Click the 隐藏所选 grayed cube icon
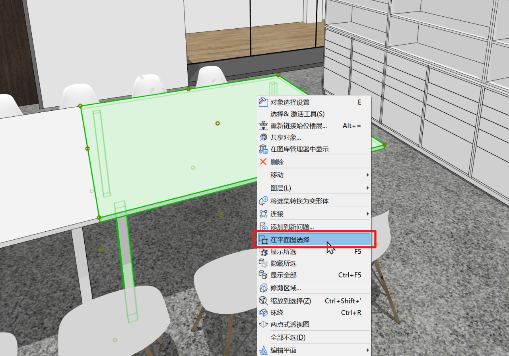Image resolution: width=509 pixels, height=356 pixels. pos(263,263)
